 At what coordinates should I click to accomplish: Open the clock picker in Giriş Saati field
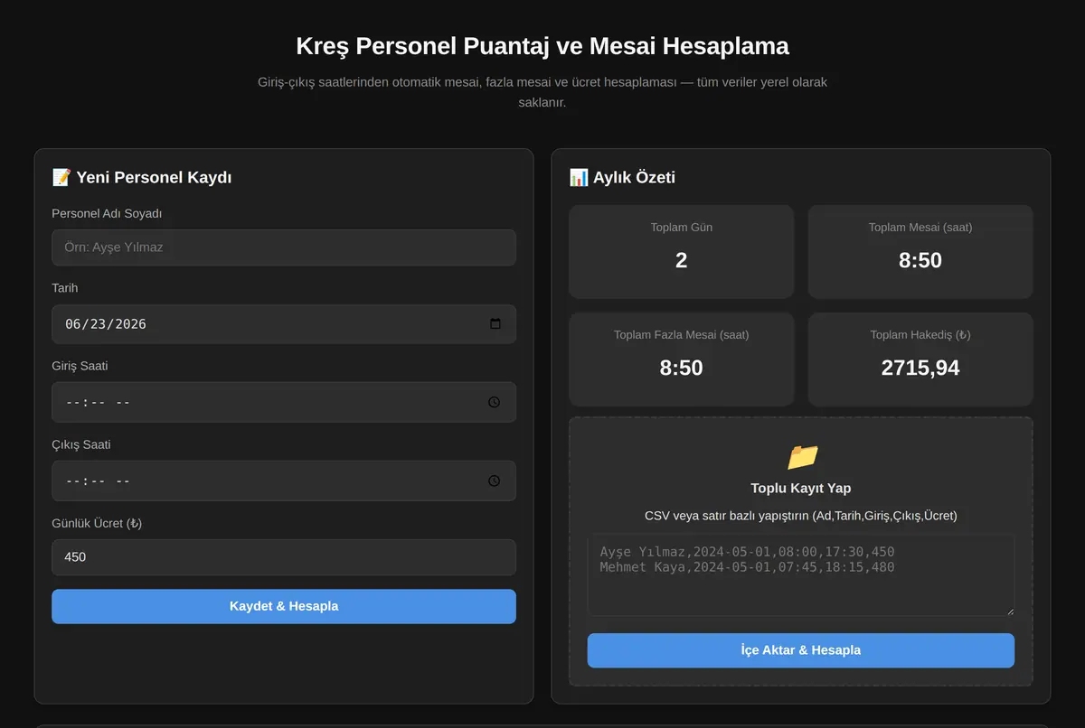pos(494,402)
